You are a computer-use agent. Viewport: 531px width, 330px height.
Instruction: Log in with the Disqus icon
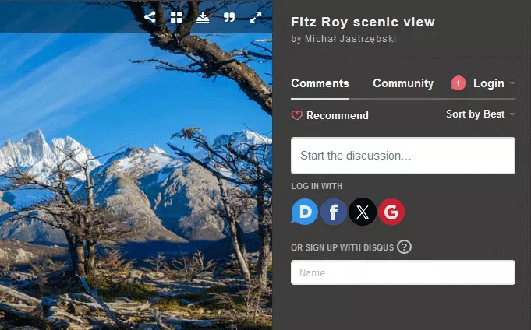tap(304, 211)
